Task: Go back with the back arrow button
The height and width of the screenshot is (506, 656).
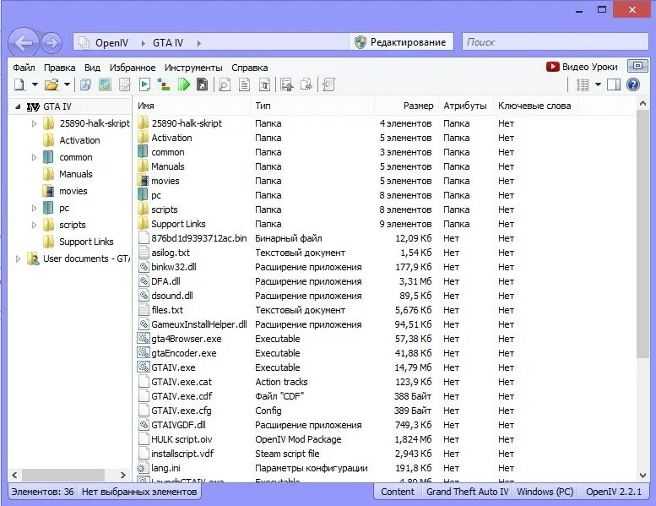Action: [x=23, y=43]
